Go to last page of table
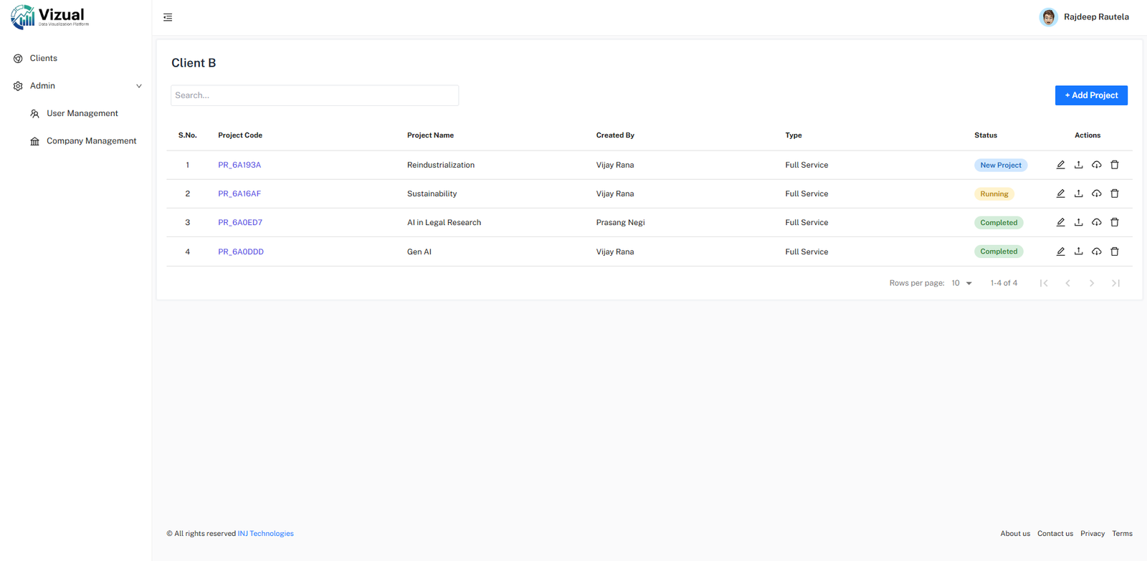This screenshot has height=561, width=1147. click(x=1115, y=283)
